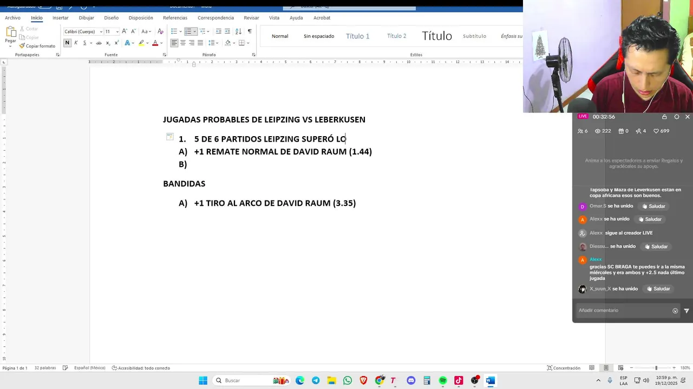693x389 pixels.
Task: Align text right
Action: pyautogui.click(x=192, y=43)
